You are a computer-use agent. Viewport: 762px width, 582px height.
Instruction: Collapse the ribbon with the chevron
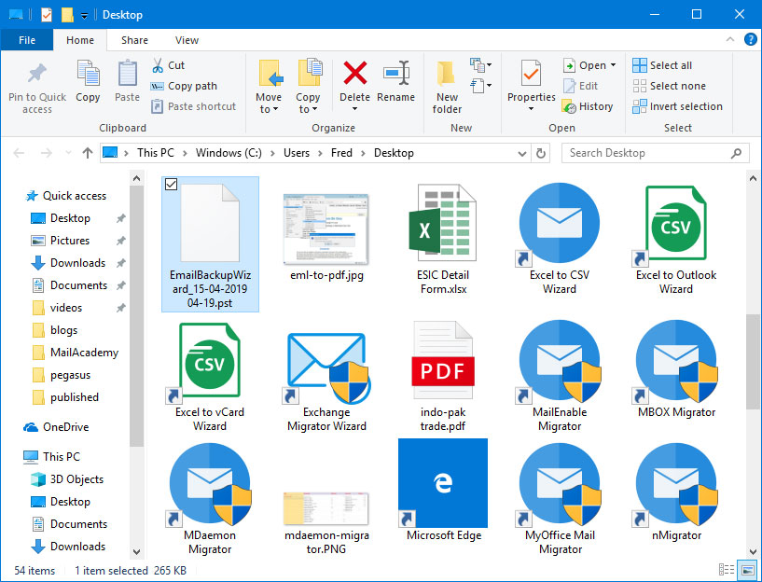tap(730, 40)
